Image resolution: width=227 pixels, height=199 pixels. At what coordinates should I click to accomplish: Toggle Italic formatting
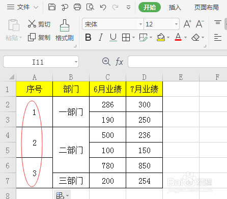(101, 37)
